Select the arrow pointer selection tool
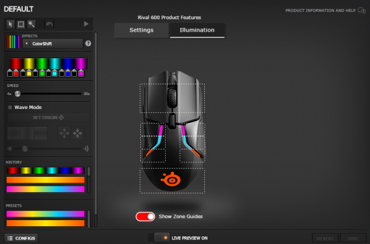Screen dimensions: 370x244 [10, 24]
